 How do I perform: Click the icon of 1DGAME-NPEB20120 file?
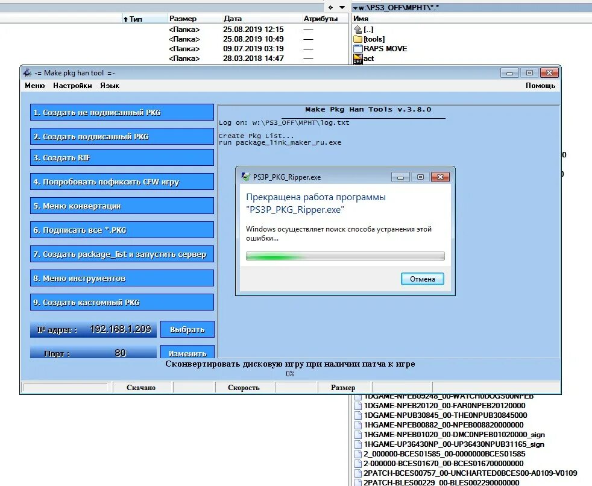(x=358, y=406)
